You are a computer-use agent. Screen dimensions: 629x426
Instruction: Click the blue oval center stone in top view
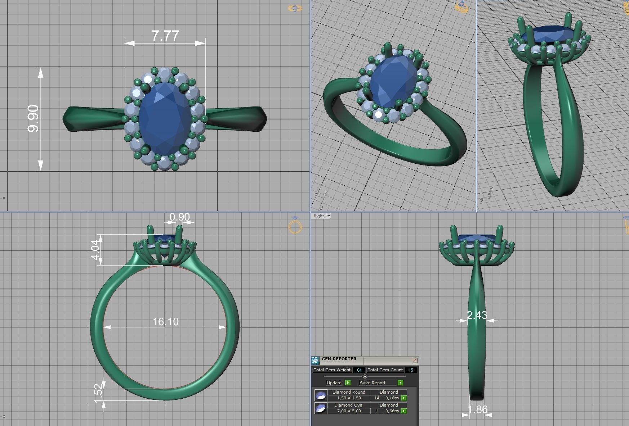165,119
